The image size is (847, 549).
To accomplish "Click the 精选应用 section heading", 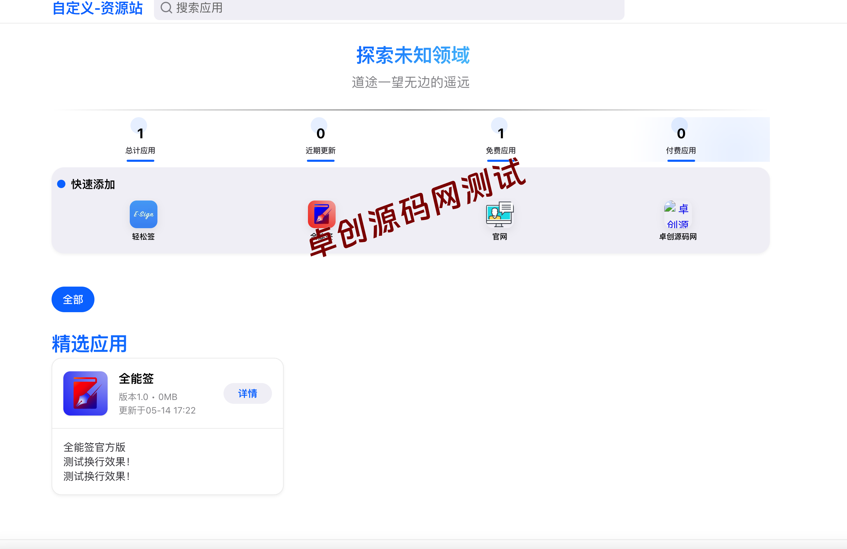I will coord(89,344).
